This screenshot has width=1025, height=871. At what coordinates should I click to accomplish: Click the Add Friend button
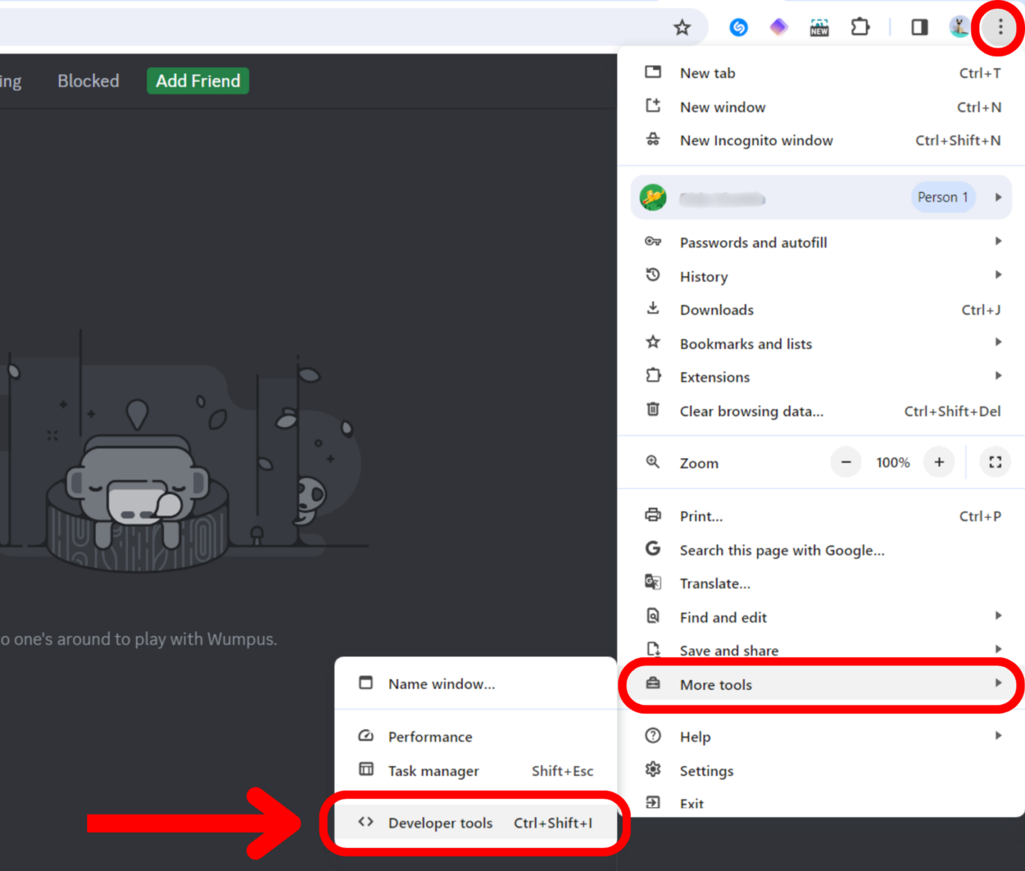point(198,80)
